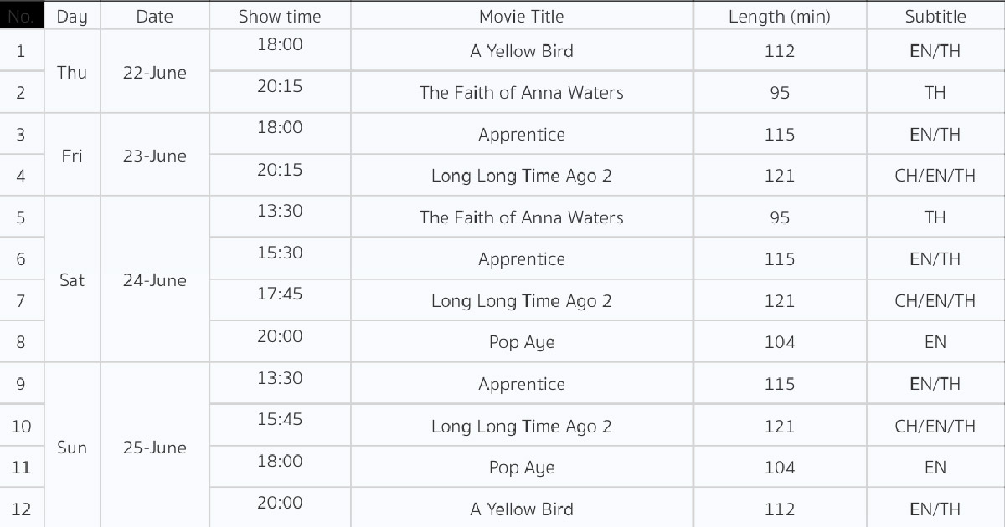Screen dimensions: 1005x527
Task: Select Pop Aye in row 8
Action: [x=522, y=342]
